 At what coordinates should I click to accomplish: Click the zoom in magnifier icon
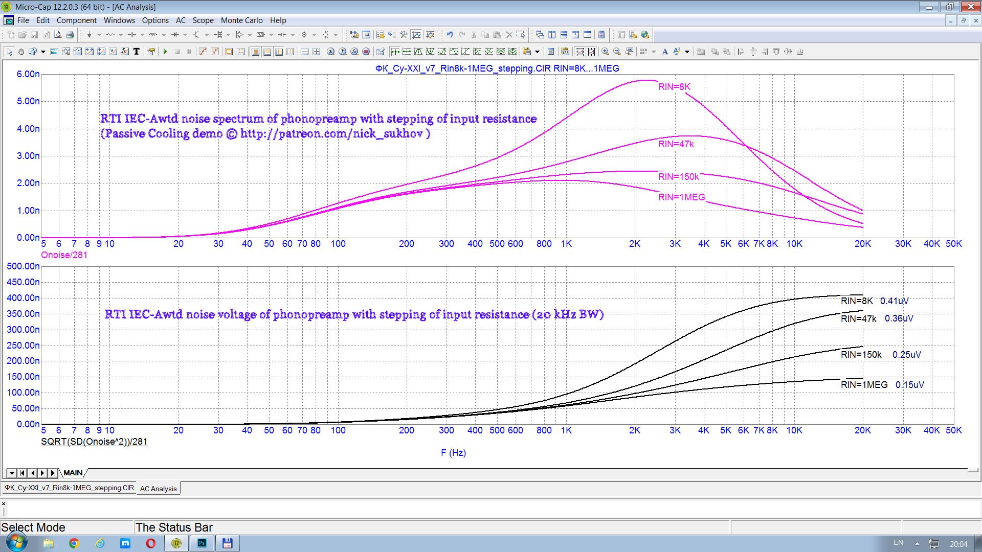[605, 52]
